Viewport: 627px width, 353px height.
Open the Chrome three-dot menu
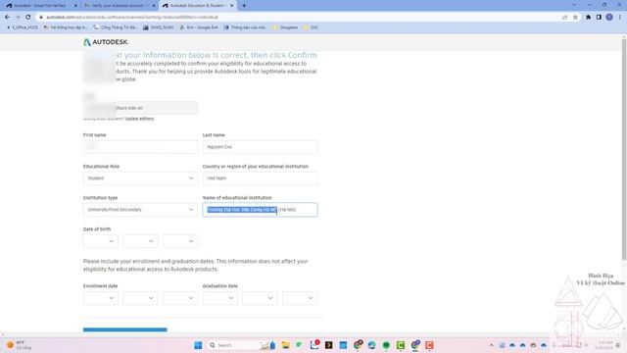[620, 18]
